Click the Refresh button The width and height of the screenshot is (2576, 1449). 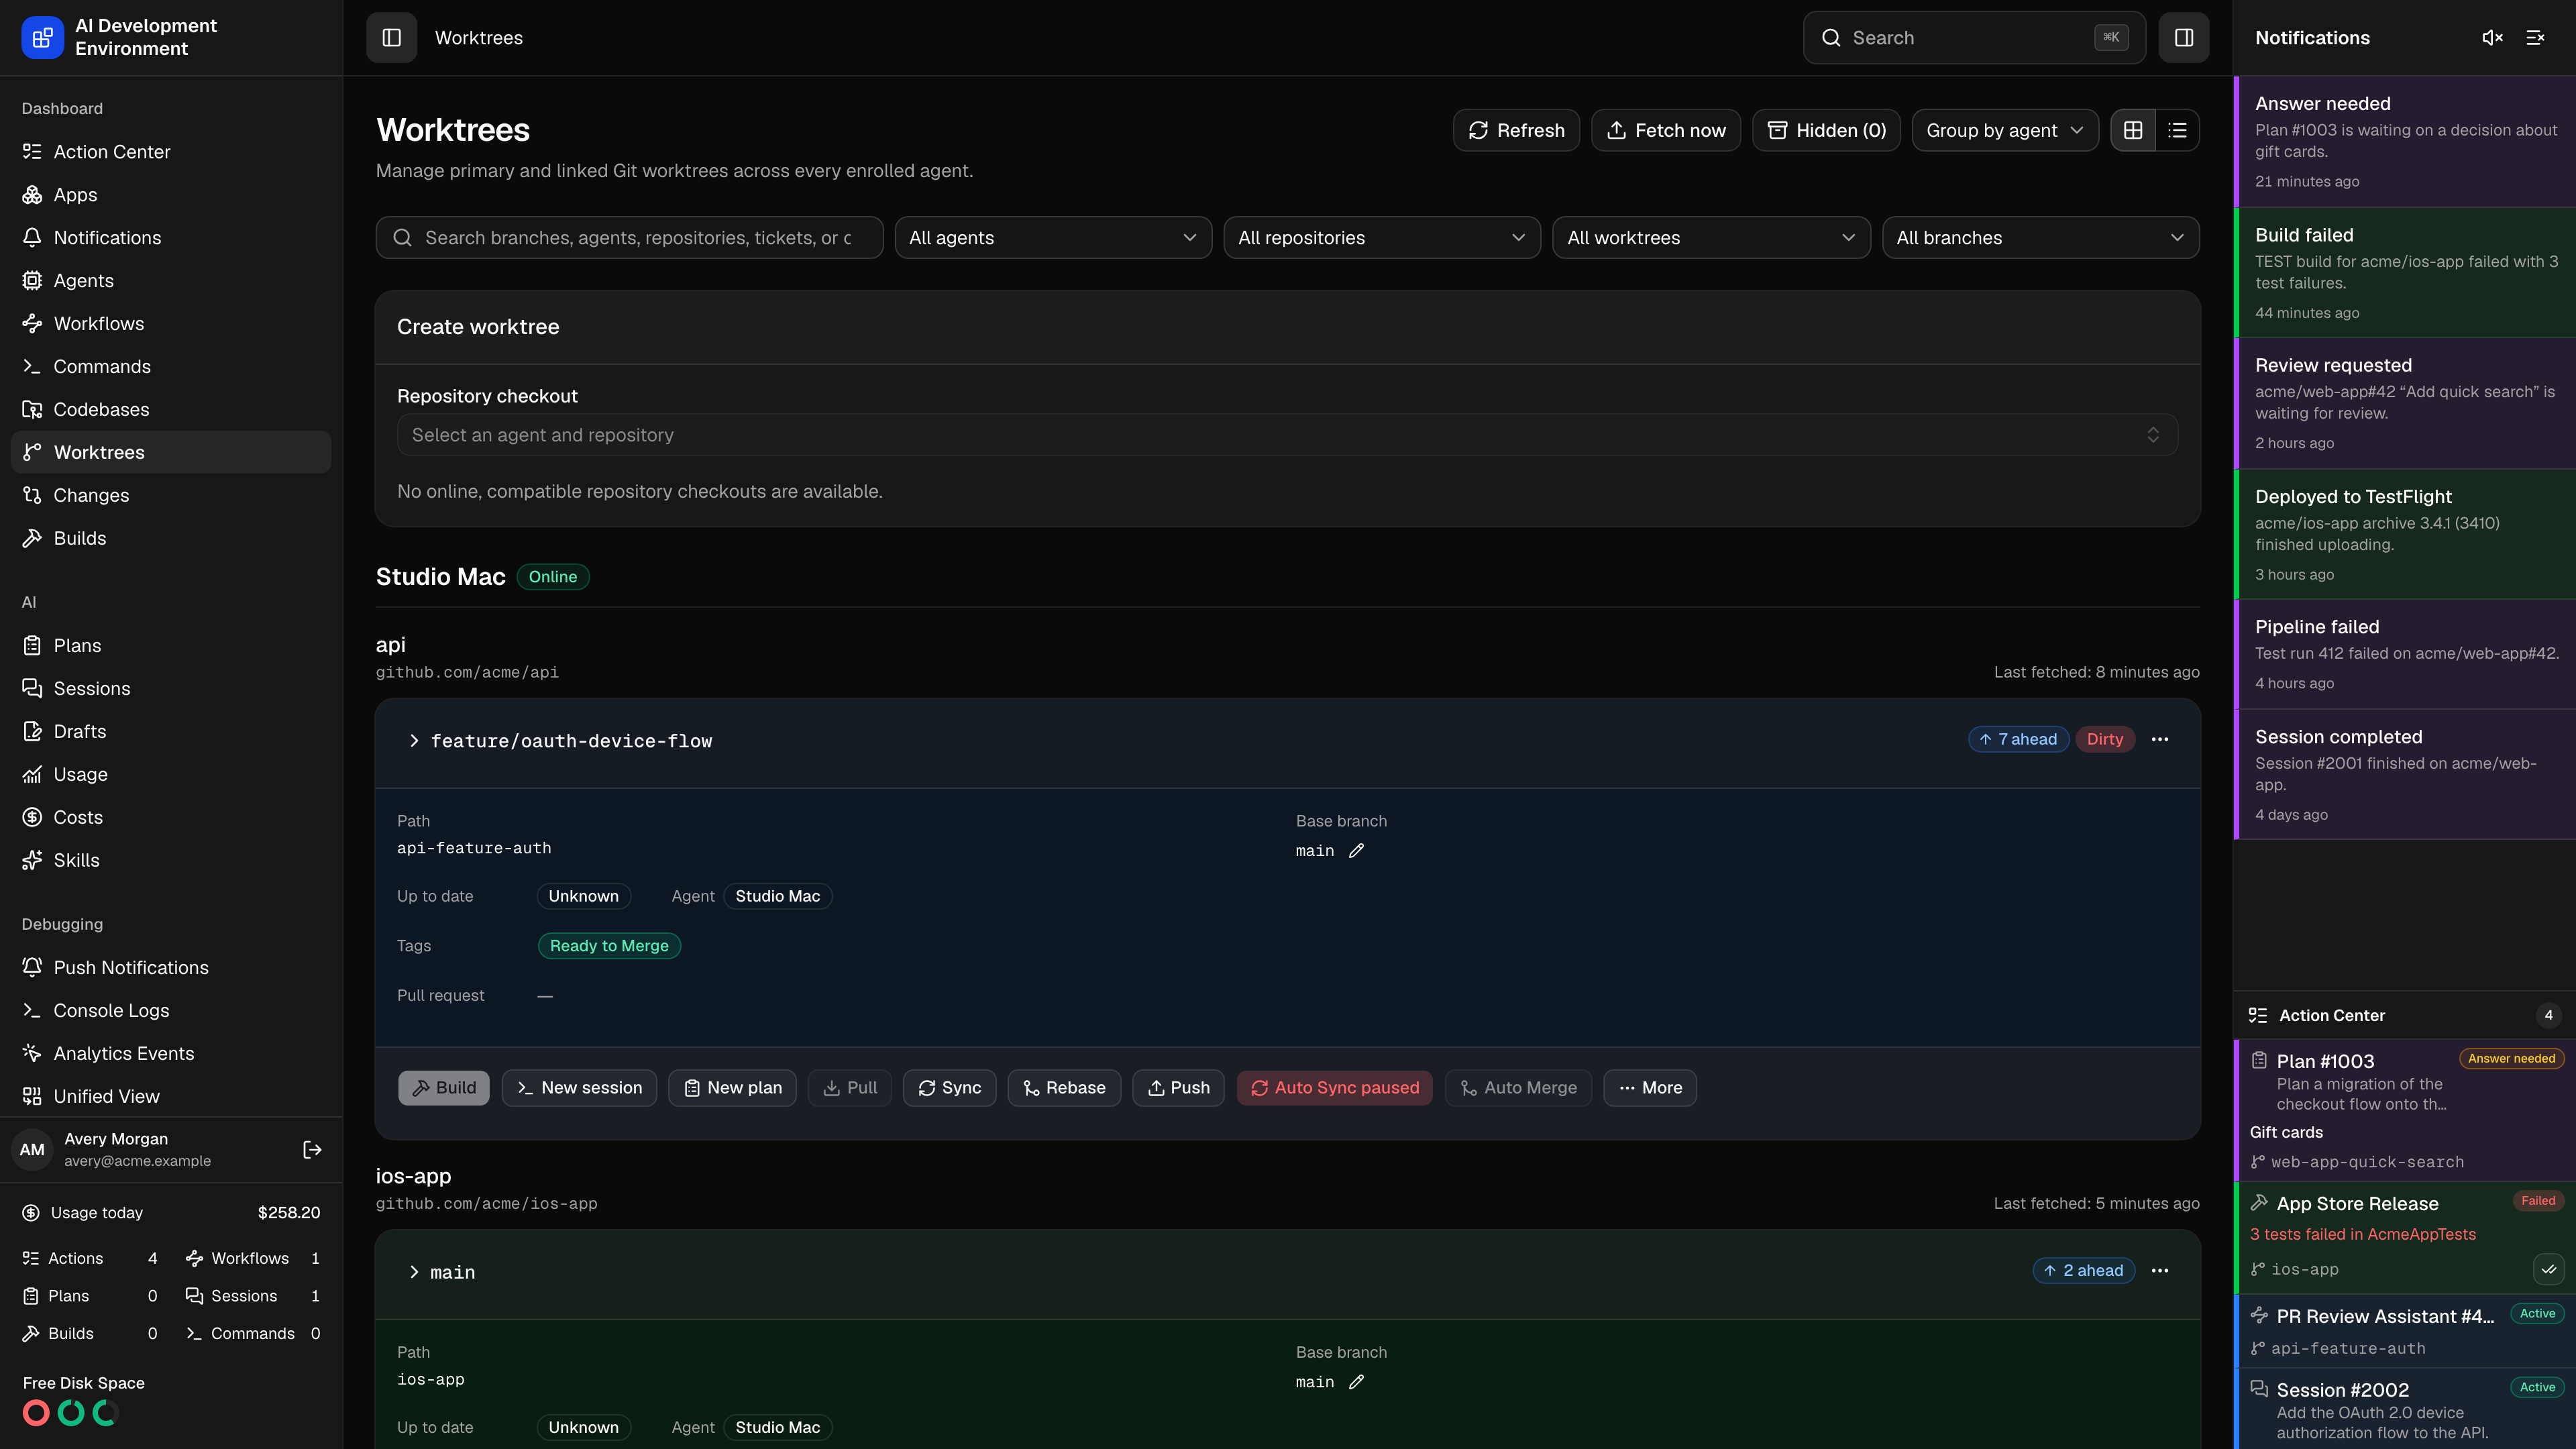click(x=1516, y=130)
